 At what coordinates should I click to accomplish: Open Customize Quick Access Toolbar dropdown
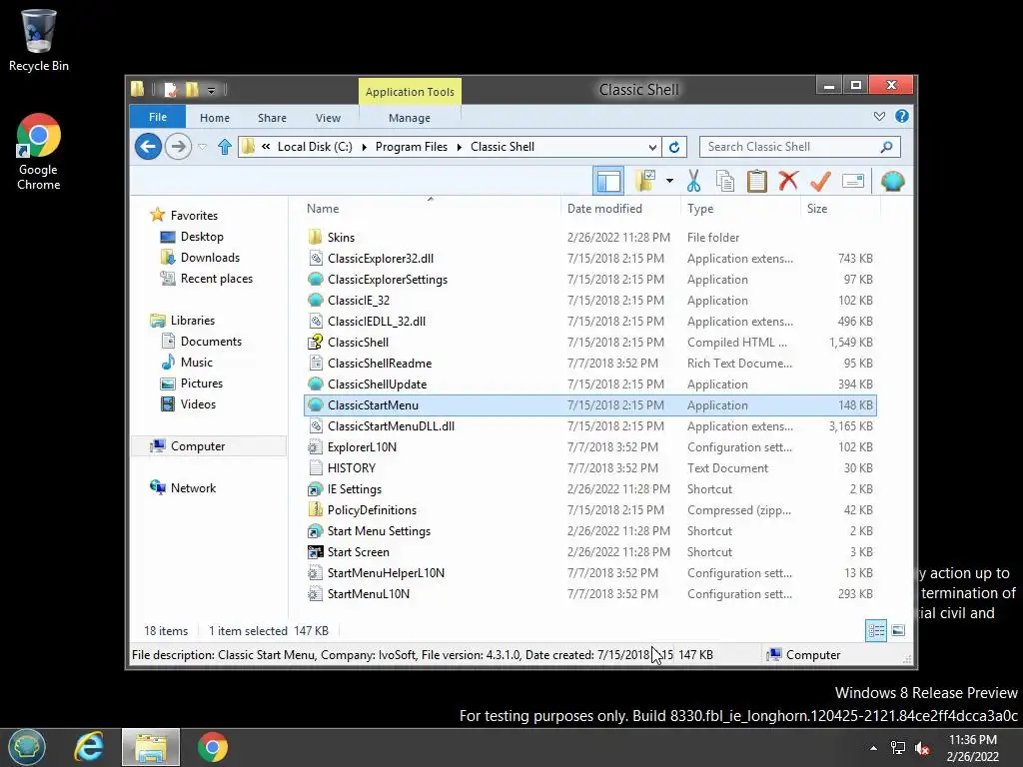212,90
